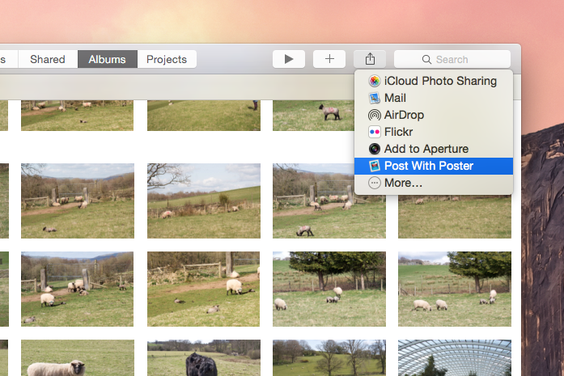
Task: Select the photo with bare tree branches over a field
Action: [204, 201]
